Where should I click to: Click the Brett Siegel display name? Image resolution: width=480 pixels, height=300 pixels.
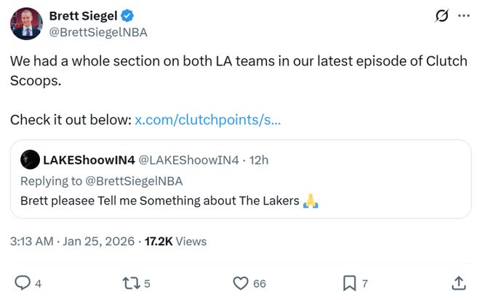(82, 16)
